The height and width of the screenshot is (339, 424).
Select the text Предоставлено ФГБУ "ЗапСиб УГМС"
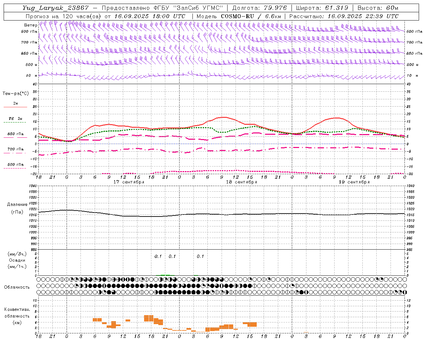[162, 8]
